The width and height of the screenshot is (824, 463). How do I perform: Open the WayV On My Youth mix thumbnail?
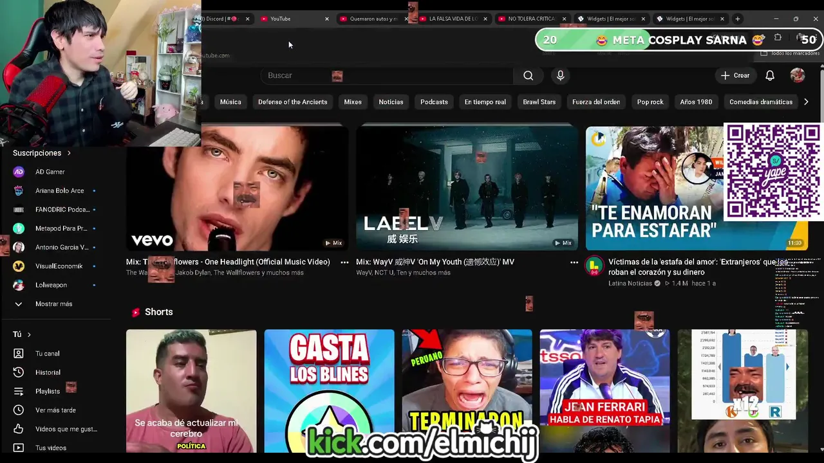click(x=467, y=188)
